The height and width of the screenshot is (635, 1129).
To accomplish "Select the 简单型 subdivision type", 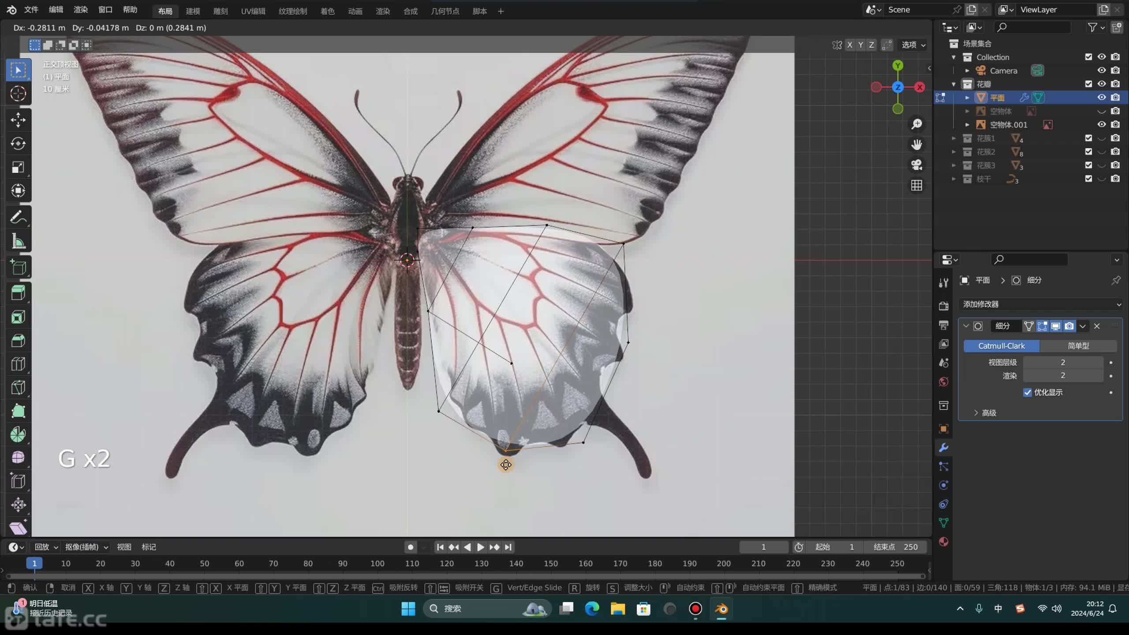I will click(1078, 346).
